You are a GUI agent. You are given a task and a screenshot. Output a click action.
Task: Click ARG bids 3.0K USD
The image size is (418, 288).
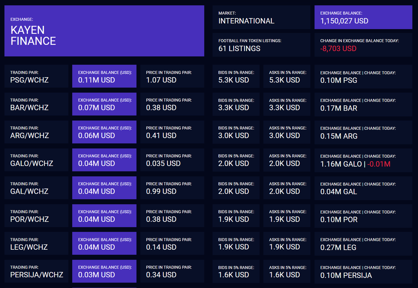[x=236, y=132]
